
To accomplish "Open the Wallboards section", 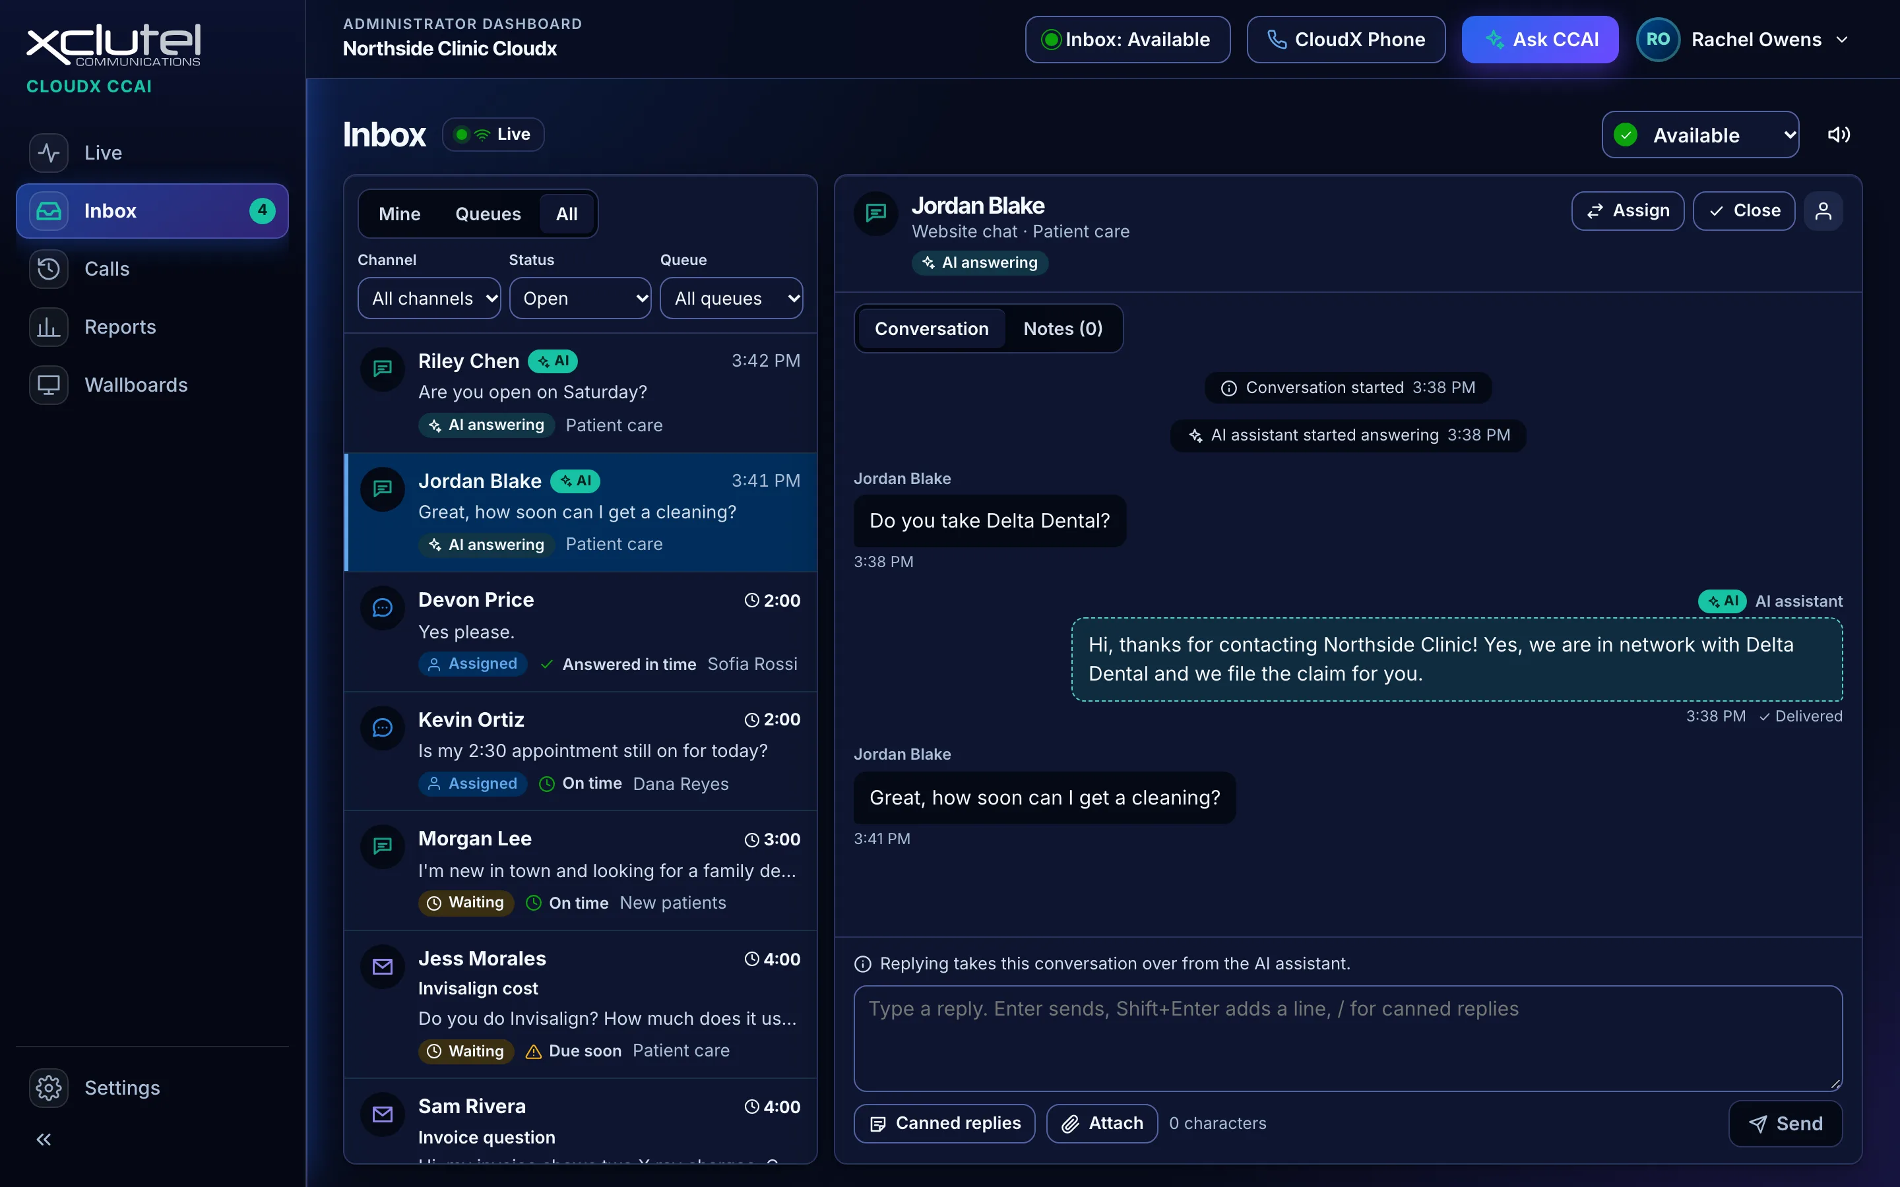I will pos(152,384).
